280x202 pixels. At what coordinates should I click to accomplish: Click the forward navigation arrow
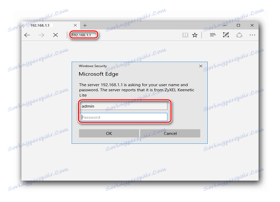pyautogui.click(x=41, y=35)
